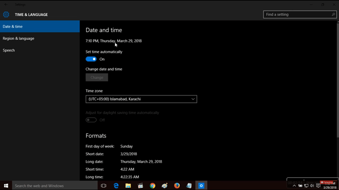Image resolution: width=339 pixels, height=190 pixels.
Task: Show hidden system tray icons
Action: point(294,186)
